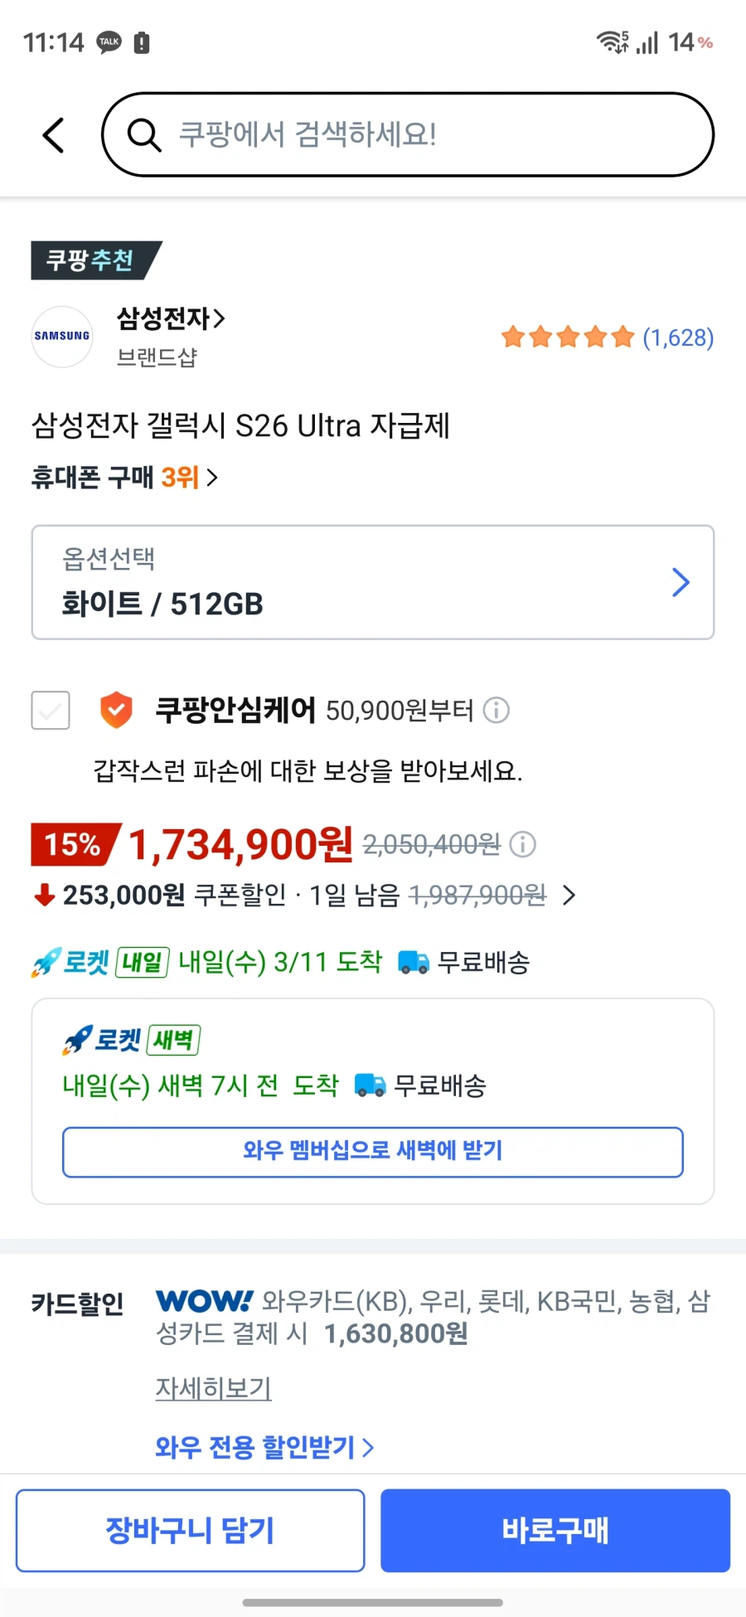This screenshot has width=746, height=1617.
Task: Tap the KakaoTalk icon in the status bar
Action: point(109,42)
